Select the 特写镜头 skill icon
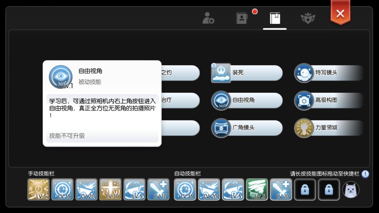 click(304, 73)
